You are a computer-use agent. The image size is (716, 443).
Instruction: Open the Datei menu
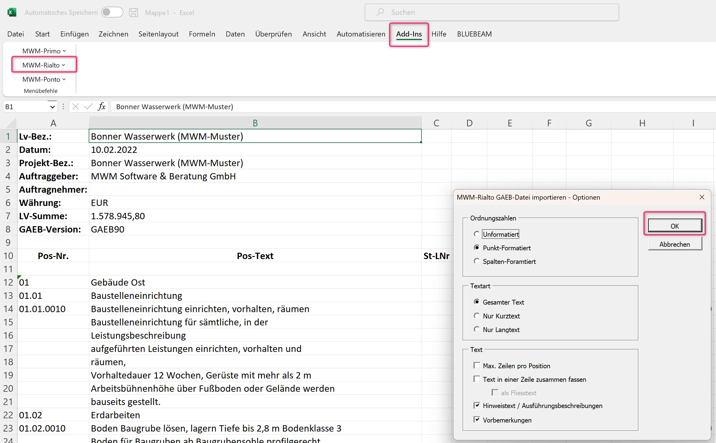tap(16, 34)
